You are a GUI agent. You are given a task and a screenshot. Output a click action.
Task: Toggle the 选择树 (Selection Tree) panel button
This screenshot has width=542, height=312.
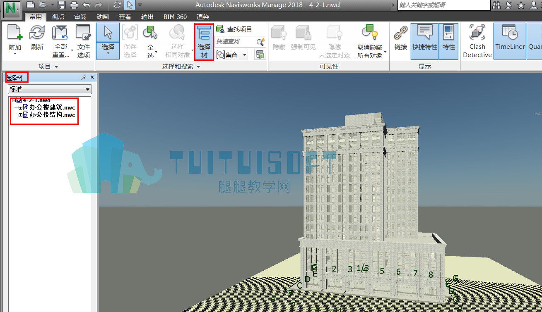204,41
